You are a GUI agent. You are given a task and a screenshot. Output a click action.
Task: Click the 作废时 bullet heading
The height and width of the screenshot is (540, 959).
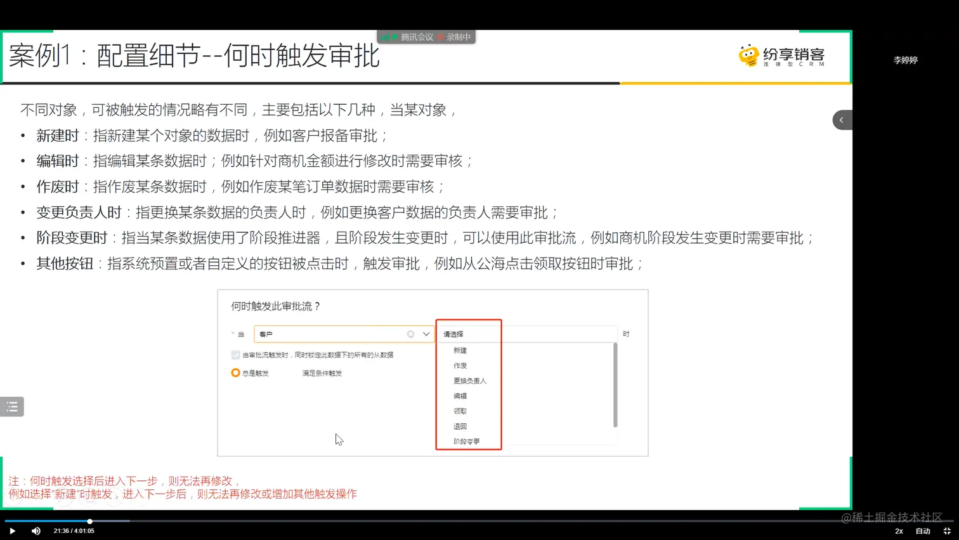[58, 187]
